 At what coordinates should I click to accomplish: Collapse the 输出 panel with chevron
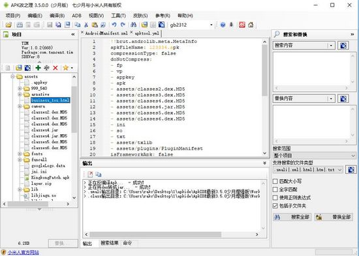click(x=264, y=164)
